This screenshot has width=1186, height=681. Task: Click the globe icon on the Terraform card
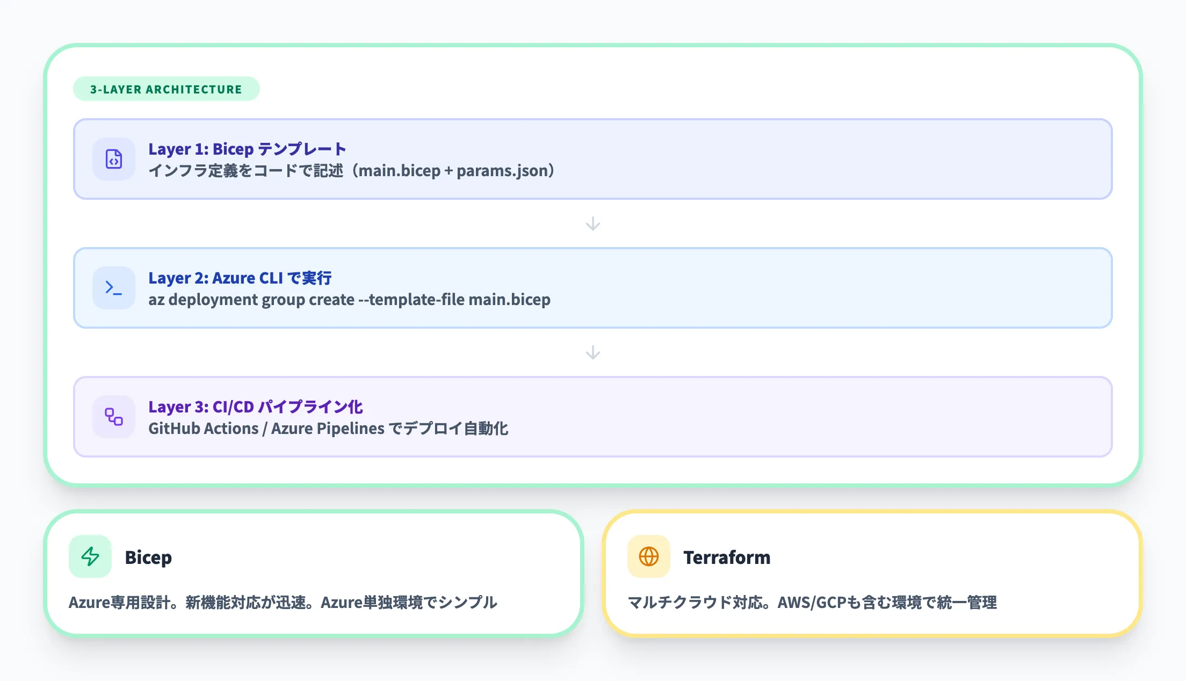(648, 557)
